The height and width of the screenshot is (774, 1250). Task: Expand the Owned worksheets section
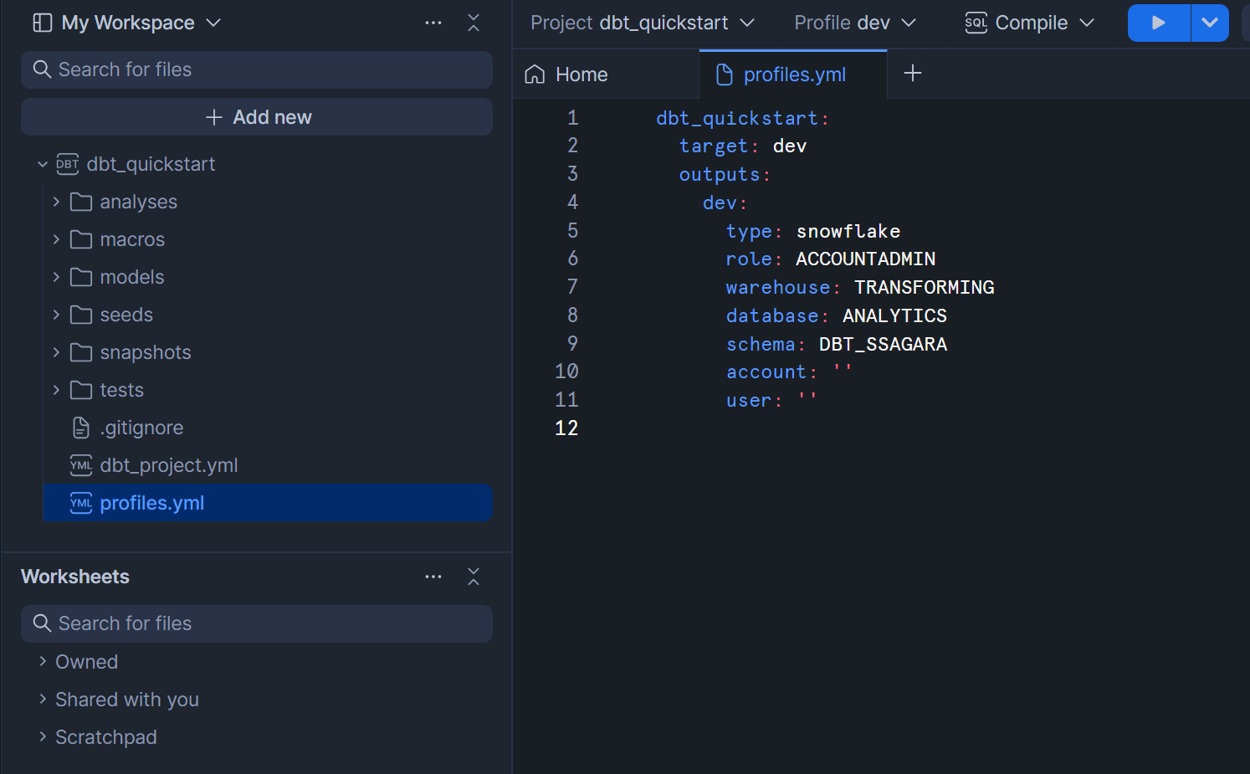click(x=43, y=661)
